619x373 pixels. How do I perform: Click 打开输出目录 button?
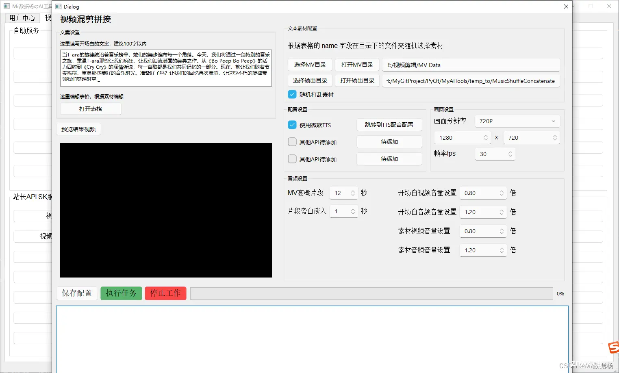pos(357,80)
